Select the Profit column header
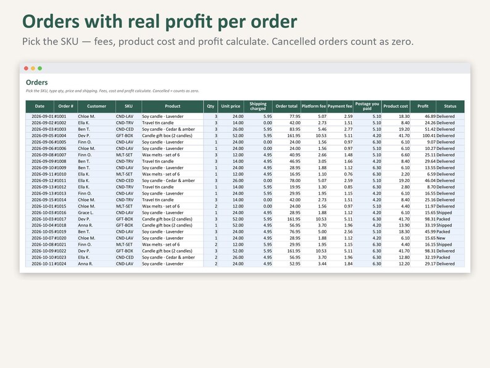Viewport: 490px width, 368px height. (423, 106)
